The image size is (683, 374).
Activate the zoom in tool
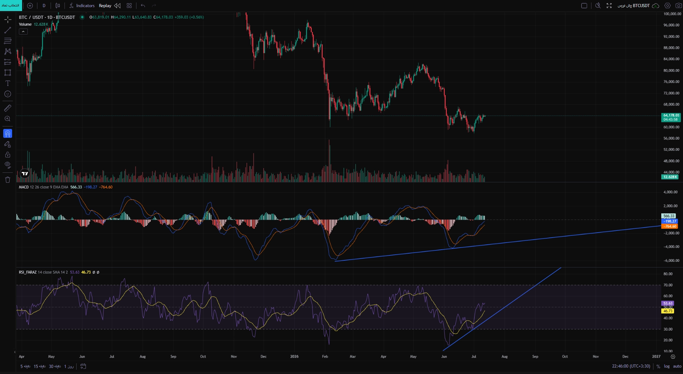[x=7, y=119]
